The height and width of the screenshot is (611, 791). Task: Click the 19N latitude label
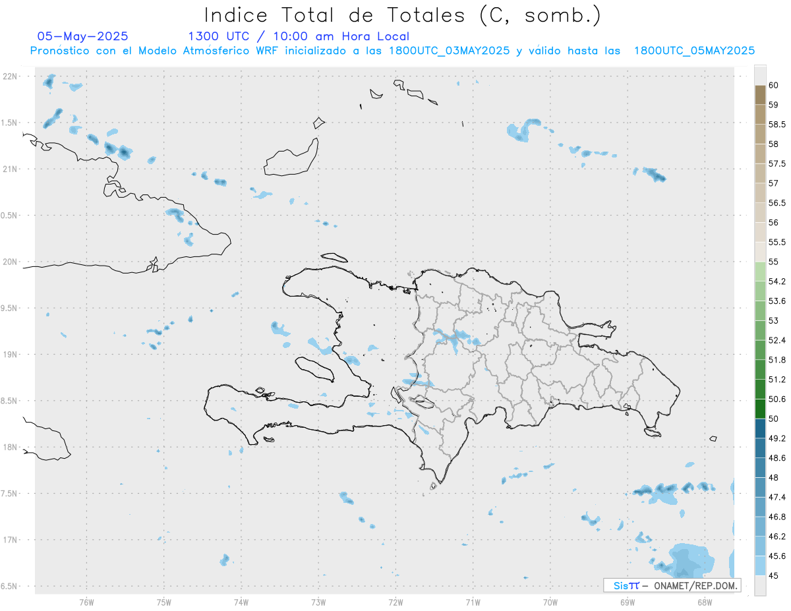coord(11,355)
